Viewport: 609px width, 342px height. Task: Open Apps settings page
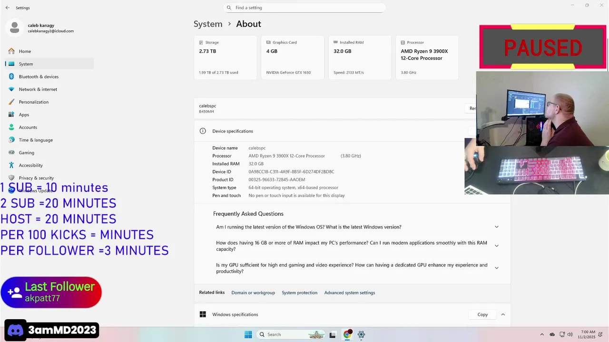point(49,114)
